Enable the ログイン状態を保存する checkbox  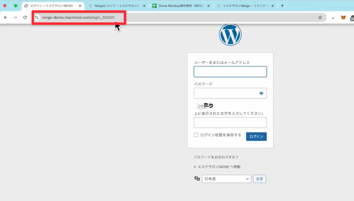coord(196,135)
